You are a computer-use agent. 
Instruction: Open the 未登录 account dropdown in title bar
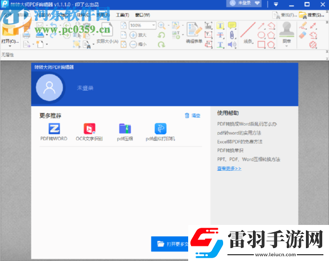pyautogui.click(x=244, y=3)
